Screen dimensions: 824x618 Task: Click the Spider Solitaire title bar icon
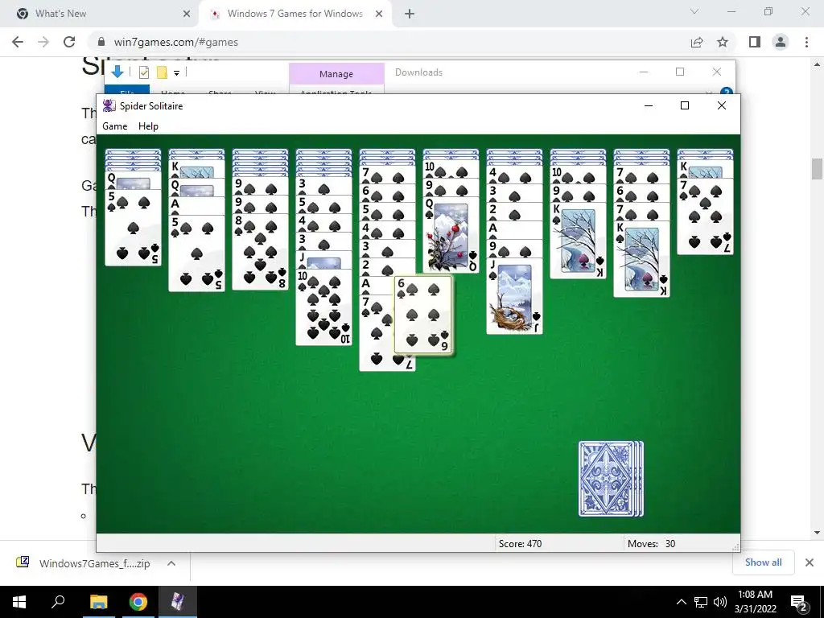109,105
